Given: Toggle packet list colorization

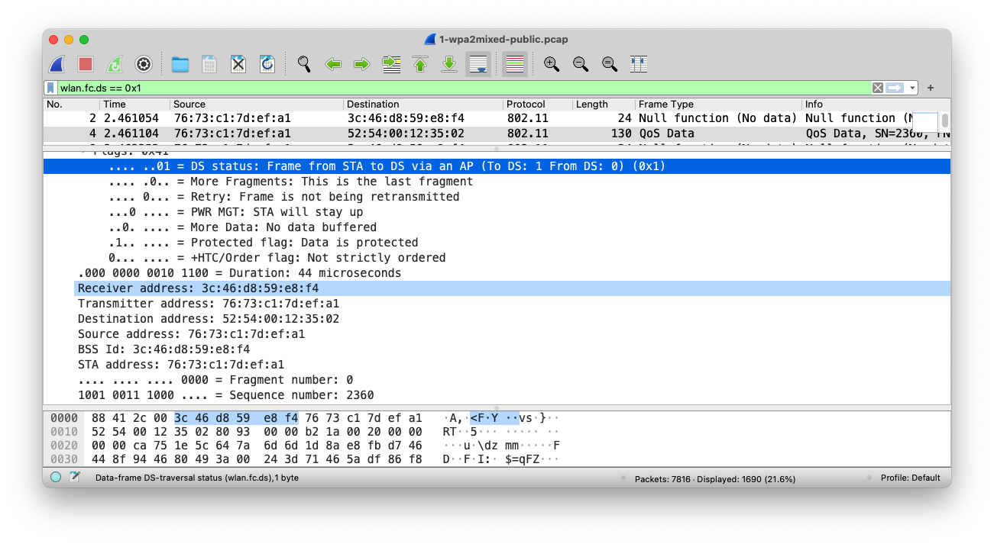Looking at the screenshot, I should 515,64.
